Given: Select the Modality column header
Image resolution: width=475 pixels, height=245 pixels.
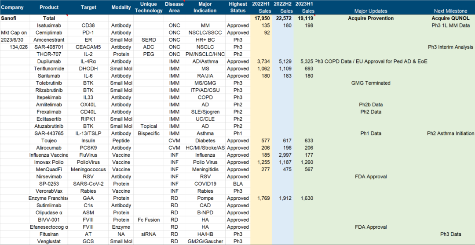Looking at the screenshot, I should pos(121,7).
